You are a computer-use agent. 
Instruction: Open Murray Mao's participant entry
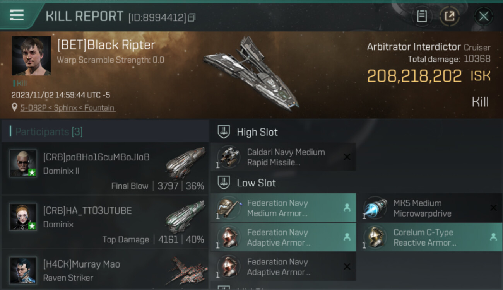104,270
